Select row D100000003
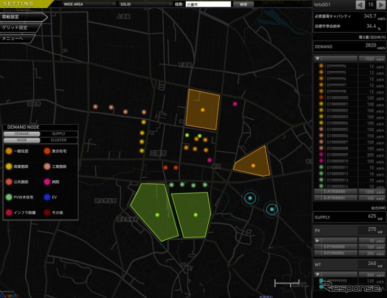 tap(350, 117)
